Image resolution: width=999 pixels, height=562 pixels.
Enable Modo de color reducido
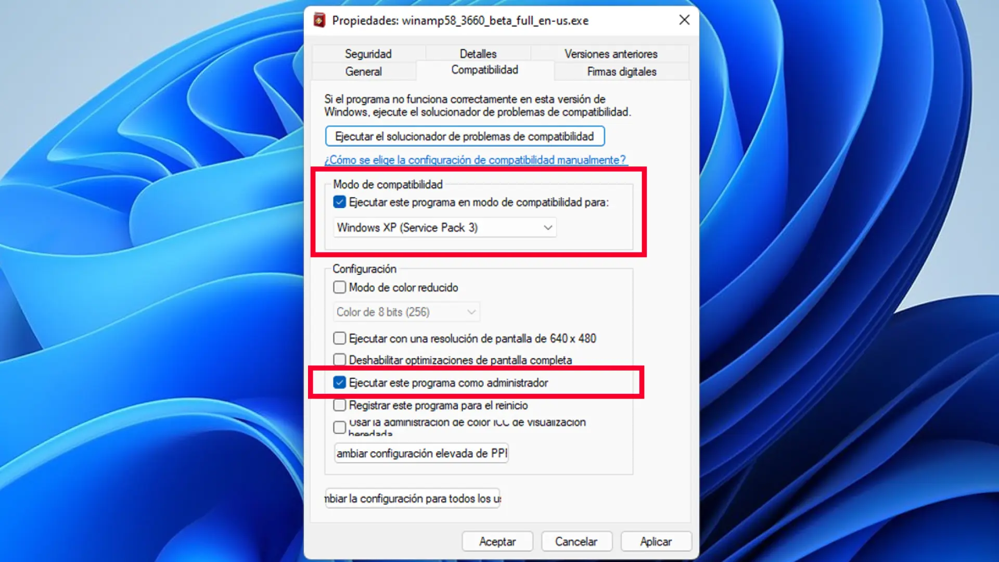(x=339, y=287)
